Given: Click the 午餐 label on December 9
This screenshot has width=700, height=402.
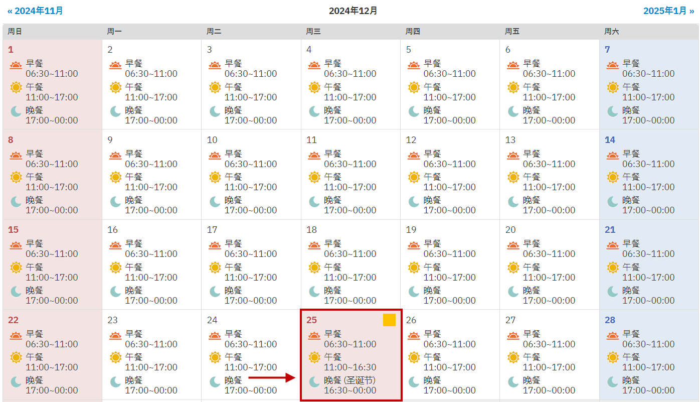Looking at the screenshot, I should point(134,177).
